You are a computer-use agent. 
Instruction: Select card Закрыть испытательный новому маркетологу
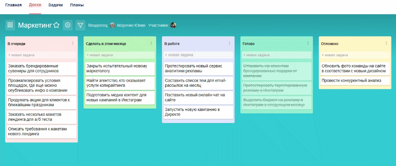[x=120, y=69]
